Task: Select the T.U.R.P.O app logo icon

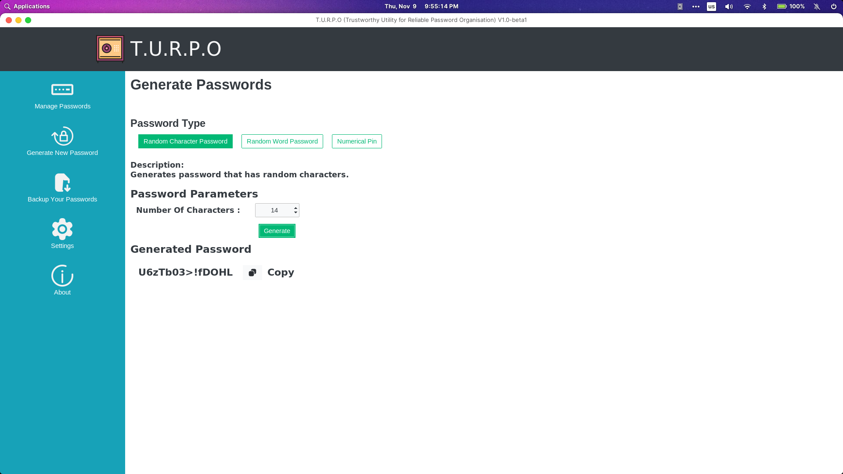Action: (109, 48)
